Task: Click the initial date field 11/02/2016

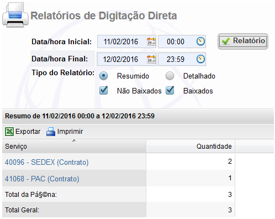Action: coord(121,41)
